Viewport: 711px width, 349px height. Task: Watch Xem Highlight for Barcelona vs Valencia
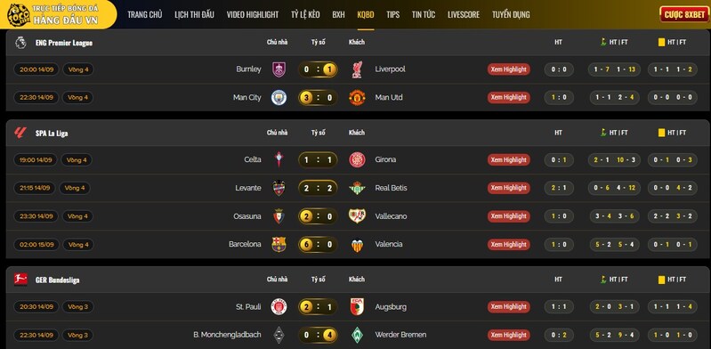509,245
